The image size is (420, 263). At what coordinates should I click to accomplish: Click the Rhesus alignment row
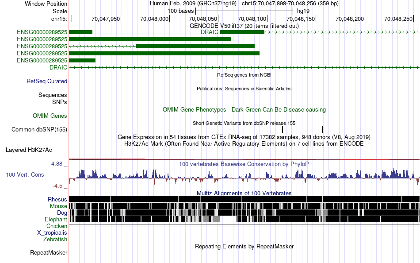tap(244, 199)
